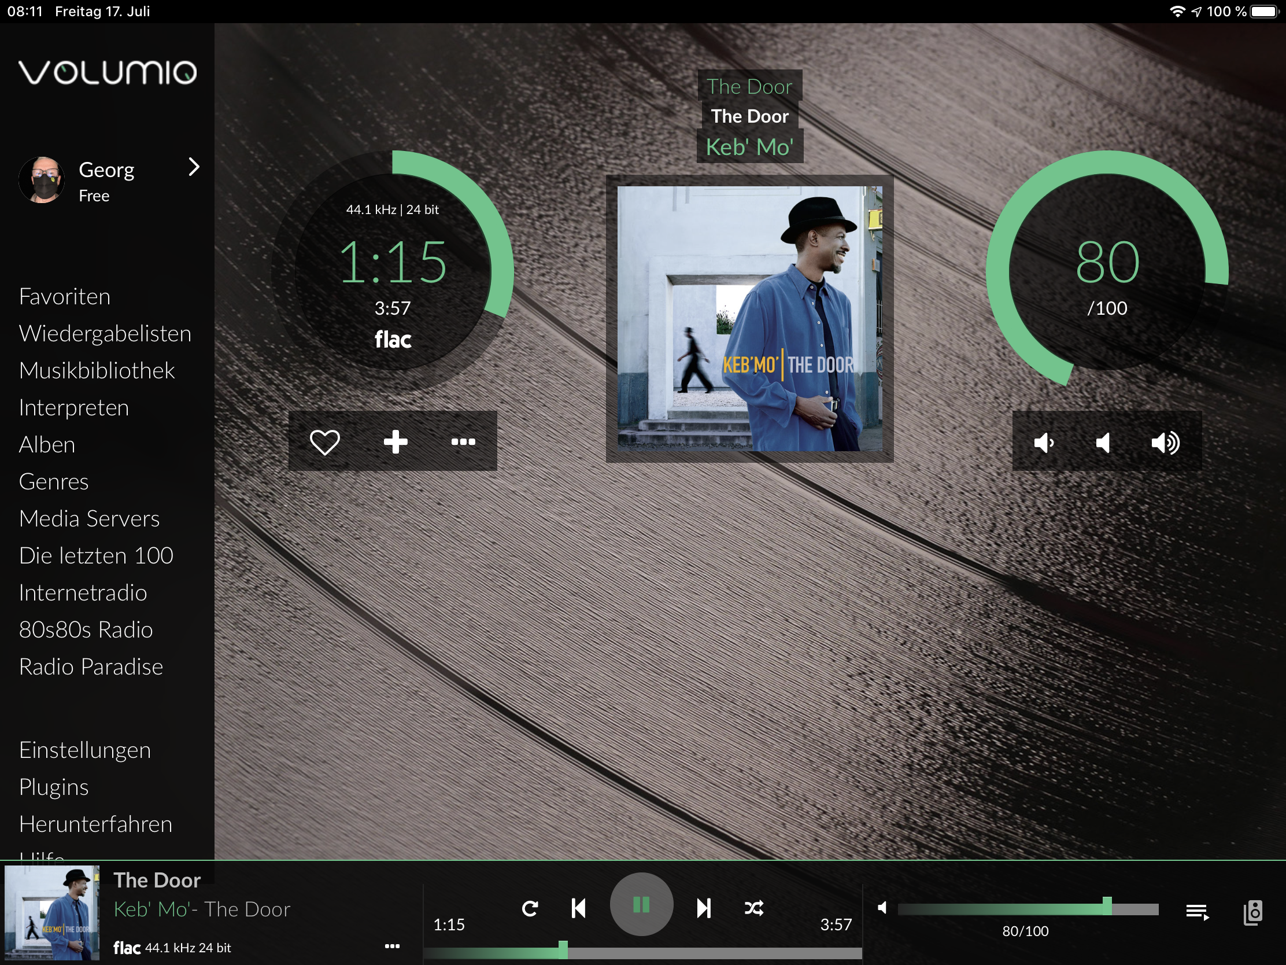This screenshot has height=965, width=1286.
Task: Open Internetradio in the sidebar
Action: point(83,593)
